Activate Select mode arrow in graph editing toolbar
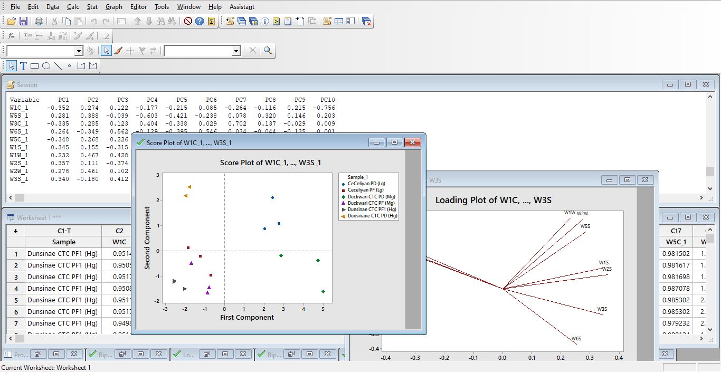The image size is (721, 372). pyautogui.click(x=106, y=51)
